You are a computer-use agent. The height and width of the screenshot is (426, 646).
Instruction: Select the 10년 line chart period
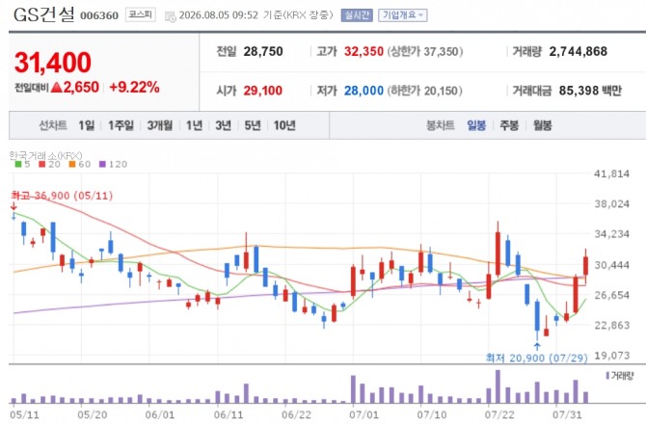click(x=284, y=125)
